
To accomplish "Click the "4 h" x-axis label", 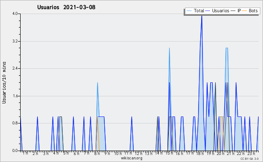I will (56, 153).
